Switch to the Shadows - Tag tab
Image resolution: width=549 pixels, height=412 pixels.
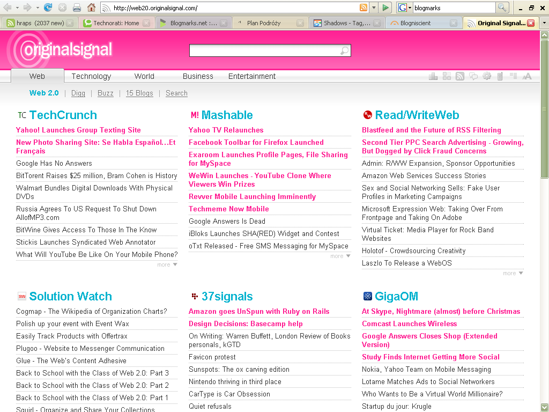click(x=347, y=23)
